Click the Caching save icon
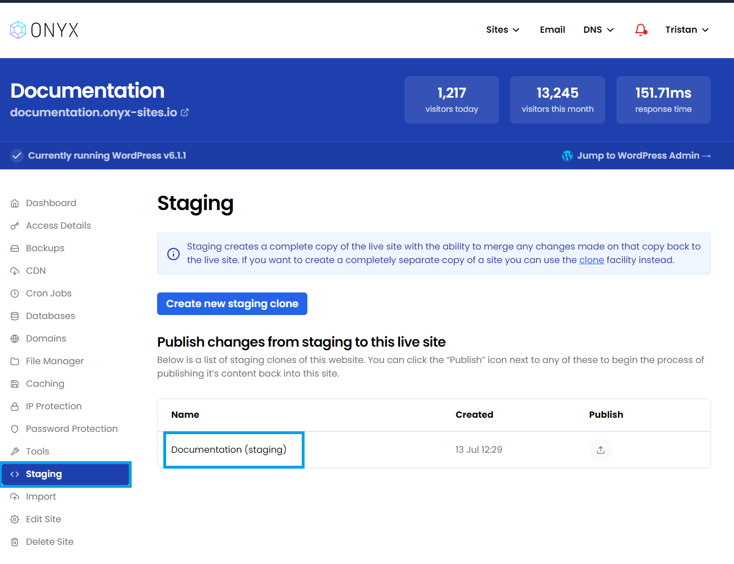 [15, 384]
